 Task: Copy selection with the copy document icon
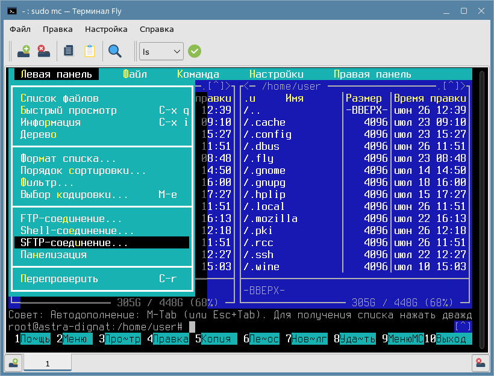click(x=68, y=51)
